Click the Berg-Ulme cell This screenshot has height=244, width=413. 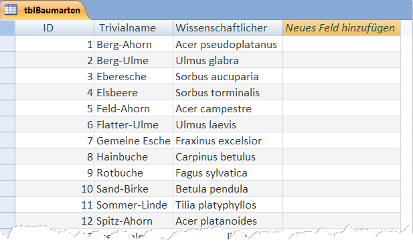pyautogui.click(x=133, y=60)
